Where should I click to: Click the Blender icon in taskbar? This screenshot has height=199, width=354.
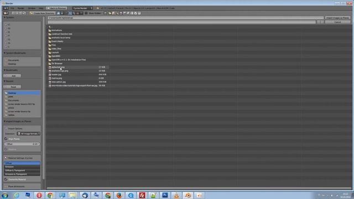click(x=188, y=195)
